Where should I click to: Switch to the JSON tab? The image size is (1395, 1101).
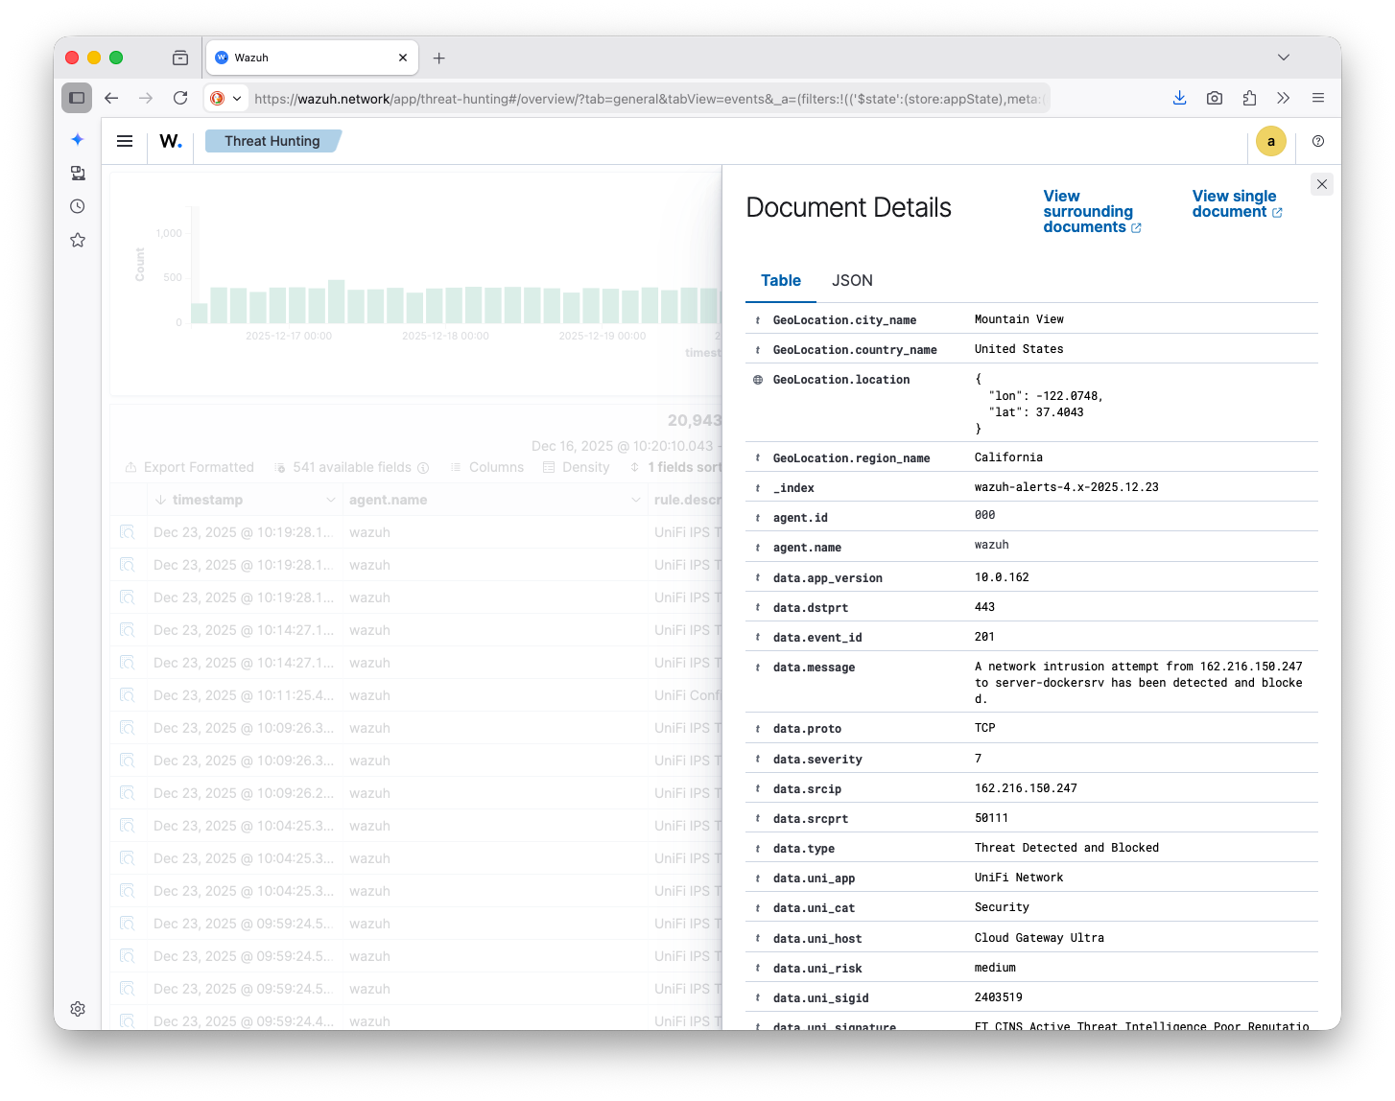coord(852,280)
